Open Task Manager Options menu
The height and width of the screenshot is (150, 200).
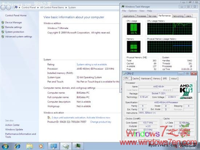[133, 11]
